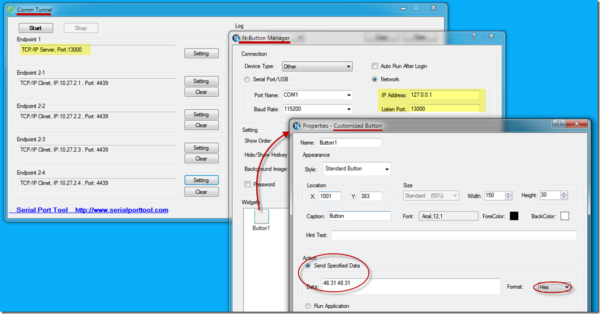600x314 pixels.
Task: Click the Height stepper arrows
Action: 564,195
